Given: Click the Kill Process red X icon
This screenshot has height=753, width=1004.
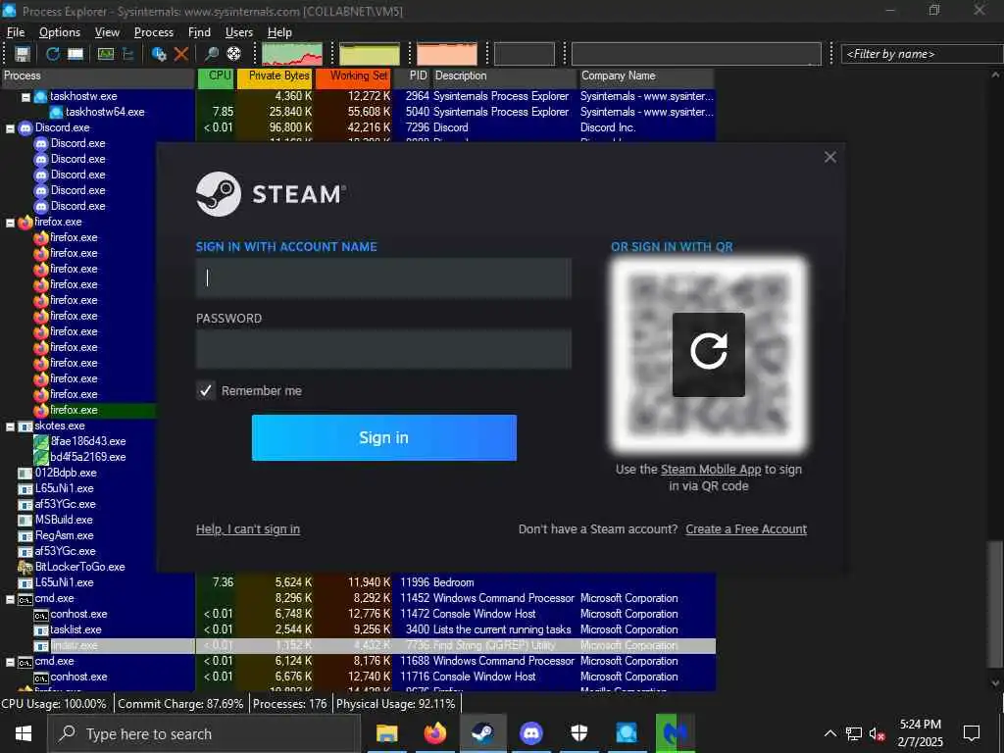Looking at the screenshot, I should [x=181, y=54].
